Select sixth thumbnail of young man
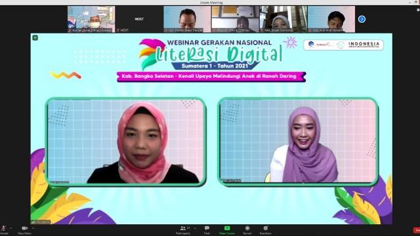Viewport: 420px width, 236px height. pos(331,19)
